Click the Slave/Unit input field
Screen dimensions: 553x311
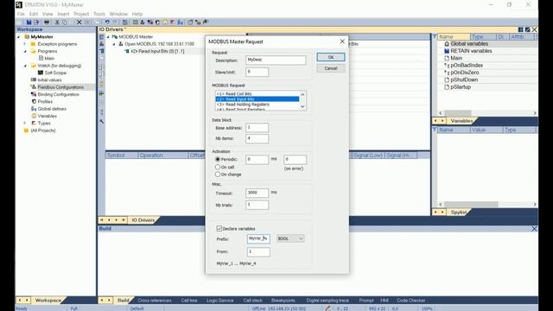[257, 72]
